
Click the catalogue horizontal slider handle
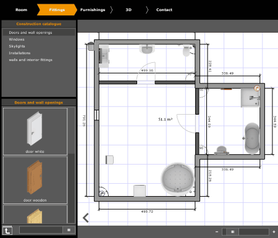(x=69, y=230)
